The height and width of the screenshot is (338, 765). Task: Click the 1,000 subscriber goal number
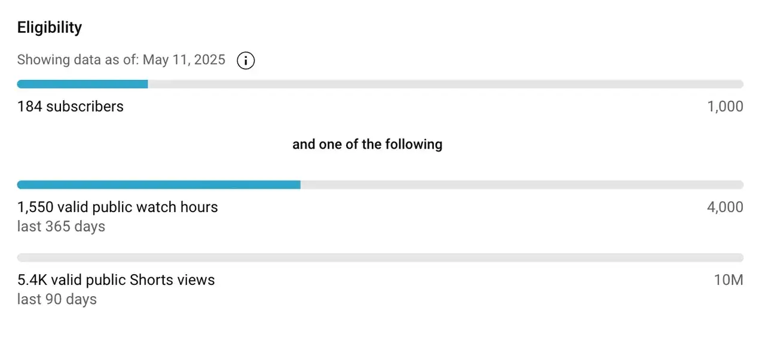point(725,106)
